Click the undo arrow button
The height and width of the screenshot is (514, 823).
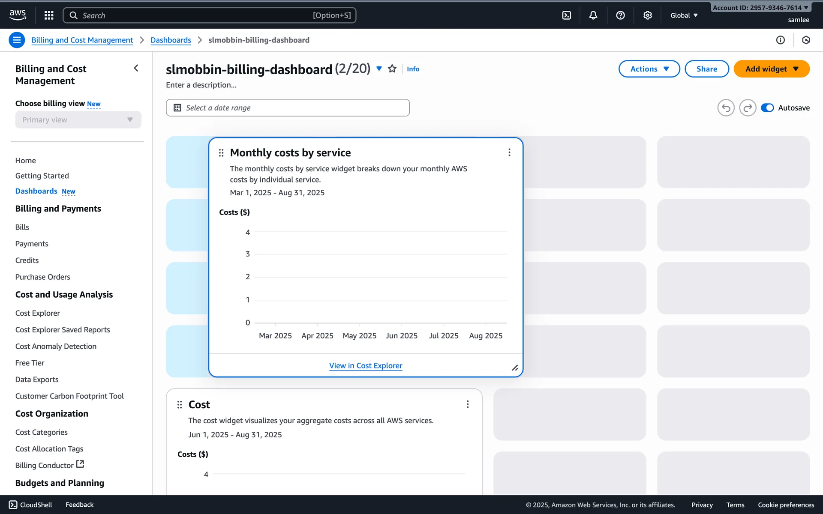coord(726,108)
